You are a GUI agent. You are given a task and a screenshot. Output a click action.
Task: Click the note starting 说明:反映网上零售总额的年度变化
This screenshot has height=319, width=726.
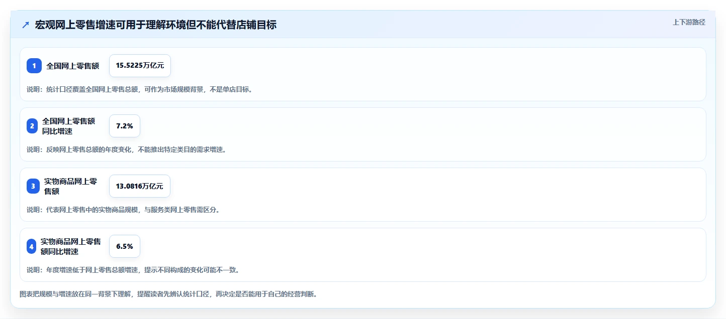coord(126,149)
